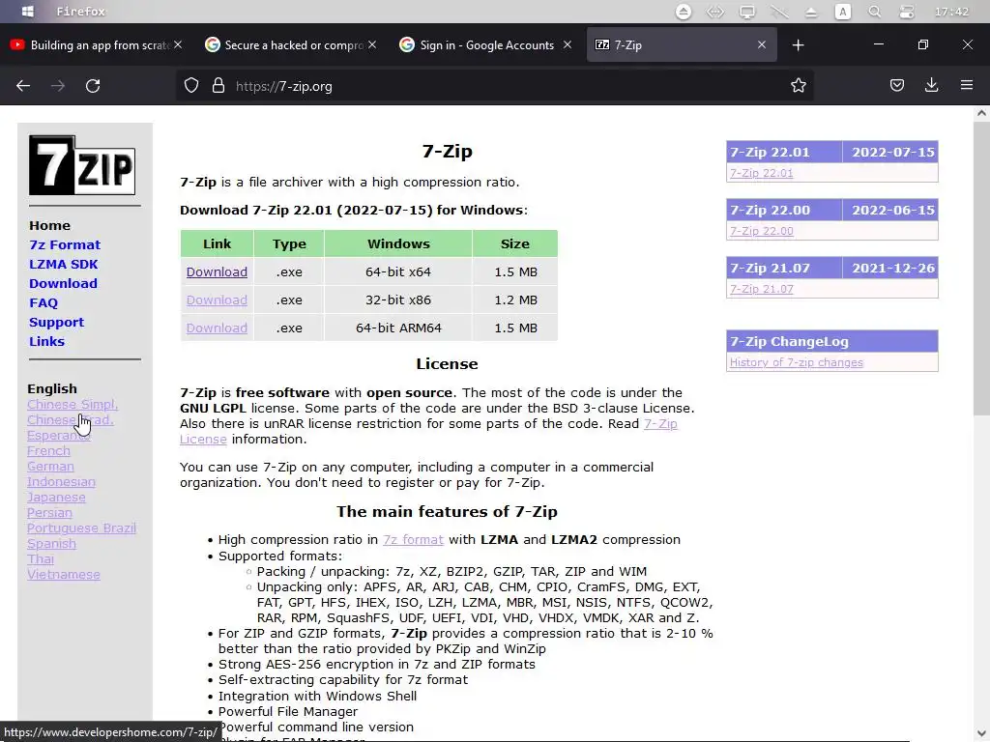990x742 pixels.
Task: Open the Download sidebar link
Action: point(63,283)
